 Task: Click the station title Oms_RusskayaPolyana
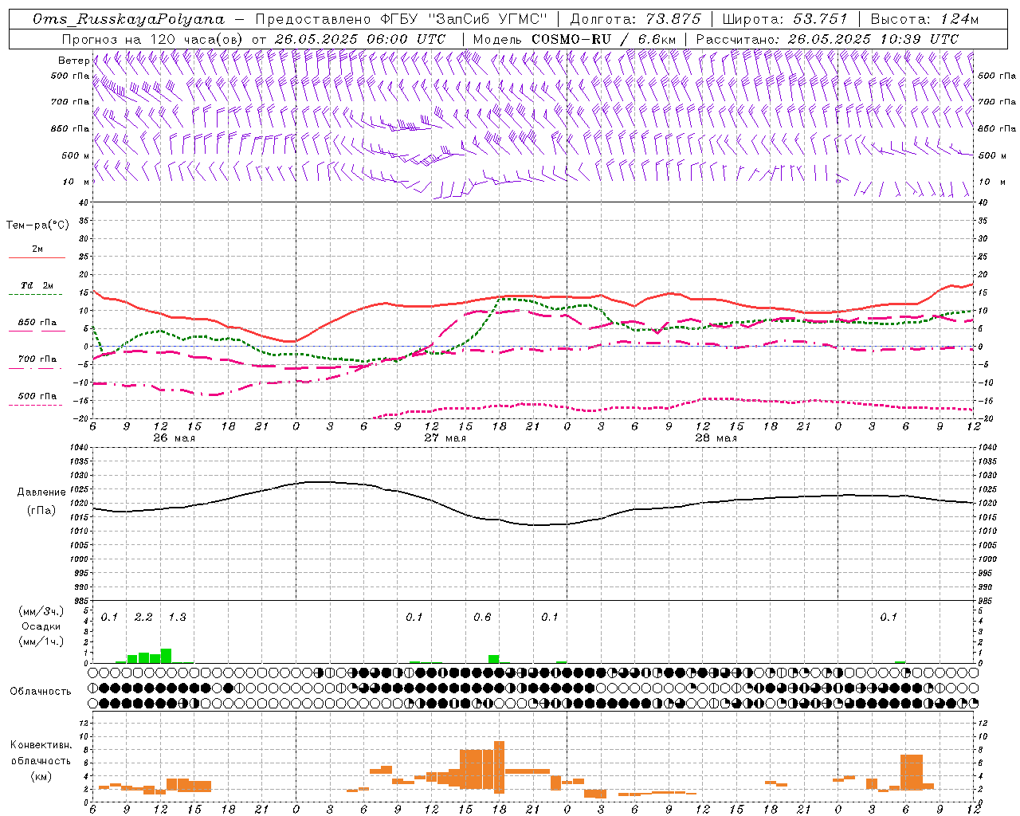click(x=128, y=19)
